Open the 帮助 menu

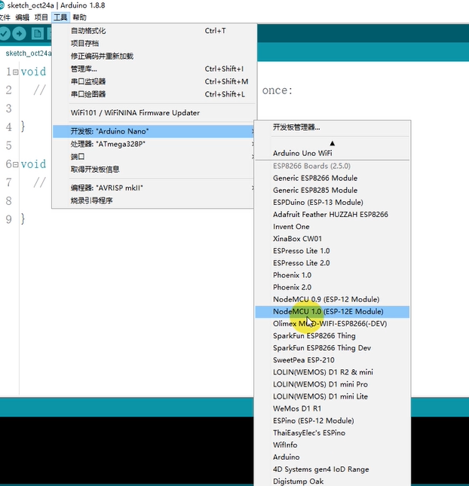click(x=79, y=17)
